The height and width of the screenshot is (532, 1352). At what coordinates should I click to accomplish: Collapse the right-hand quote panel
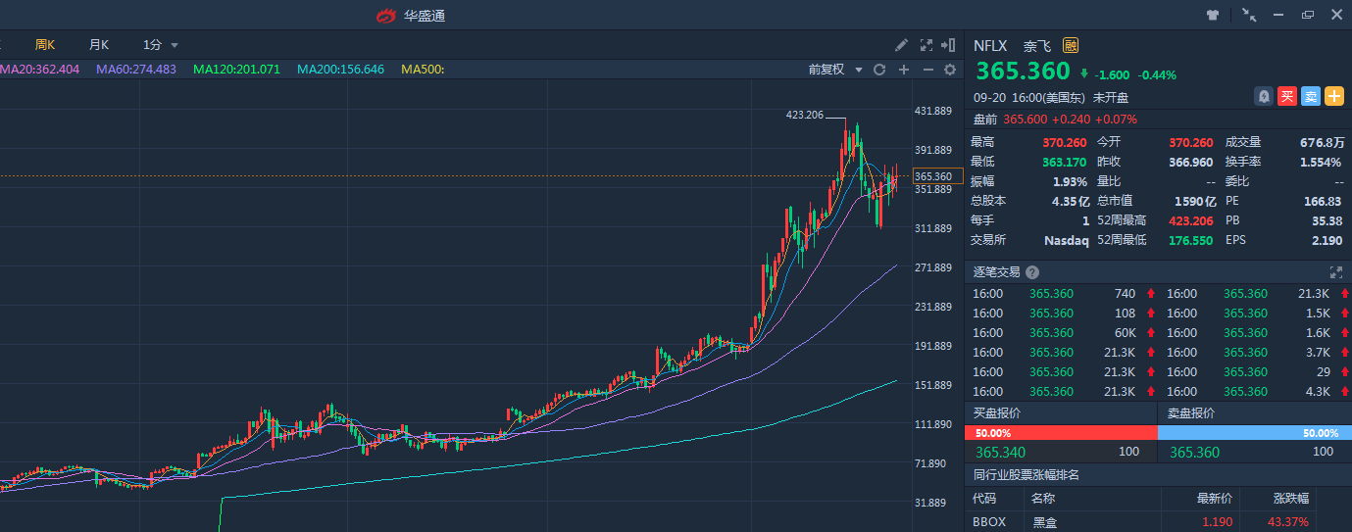pyautogui.click(x=948, y=45)
